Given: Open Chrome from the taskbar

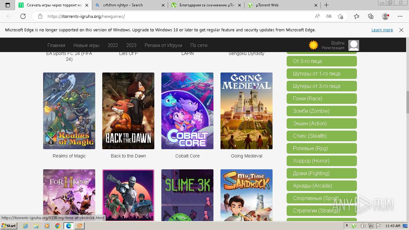Looking at the screenshot, I should [58, 226].
